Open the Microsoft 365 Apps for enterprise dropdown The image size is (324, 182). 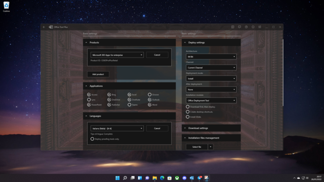click(117, 55)
